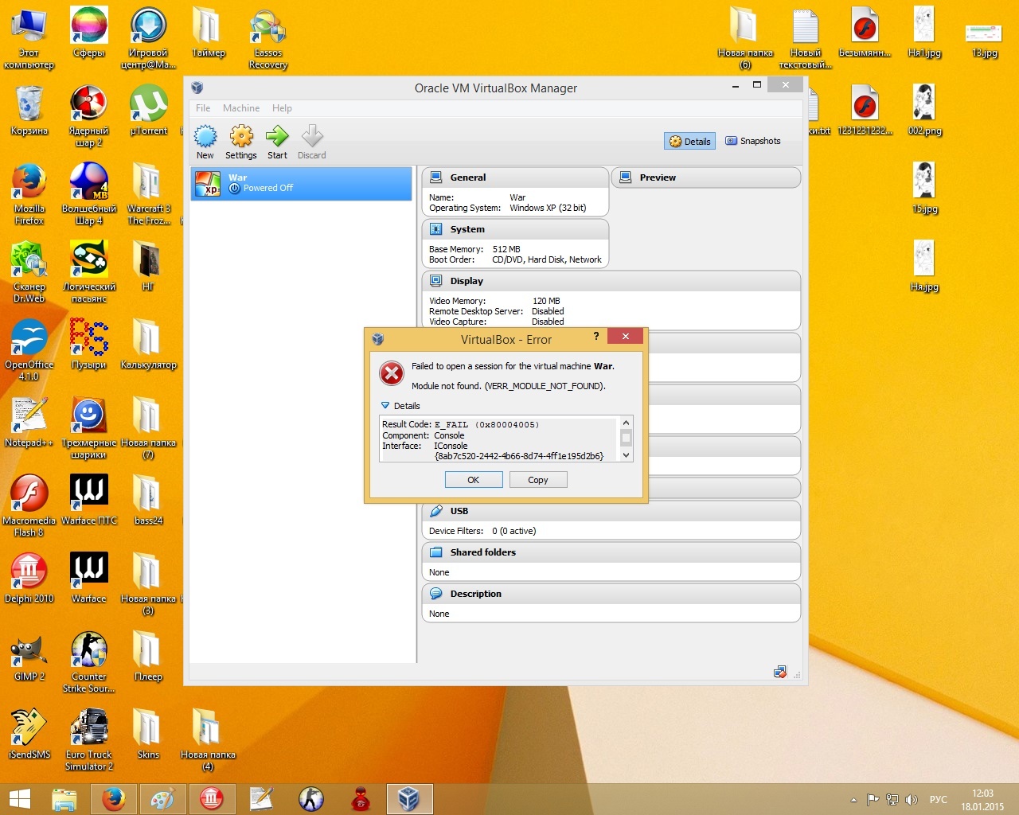Click the Display section header
This screenshot has width=1019, height=815.
pos(611,281)
